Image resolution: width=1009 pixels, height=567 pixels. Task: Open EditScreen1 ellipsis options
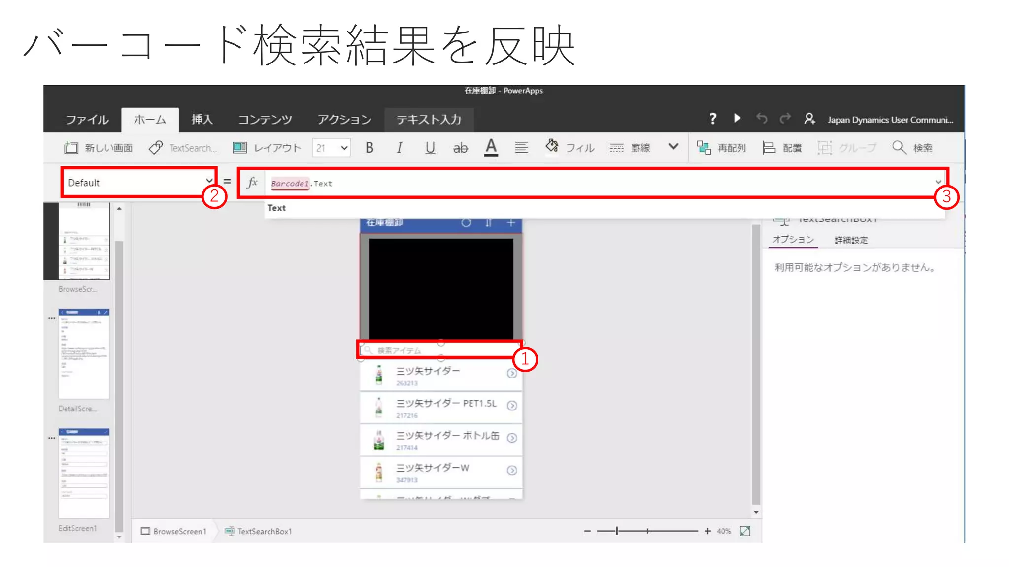(51, 438)
